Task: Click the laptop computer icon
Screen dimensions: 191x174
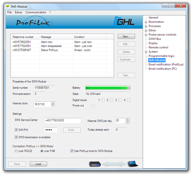Action: point(133,164)
